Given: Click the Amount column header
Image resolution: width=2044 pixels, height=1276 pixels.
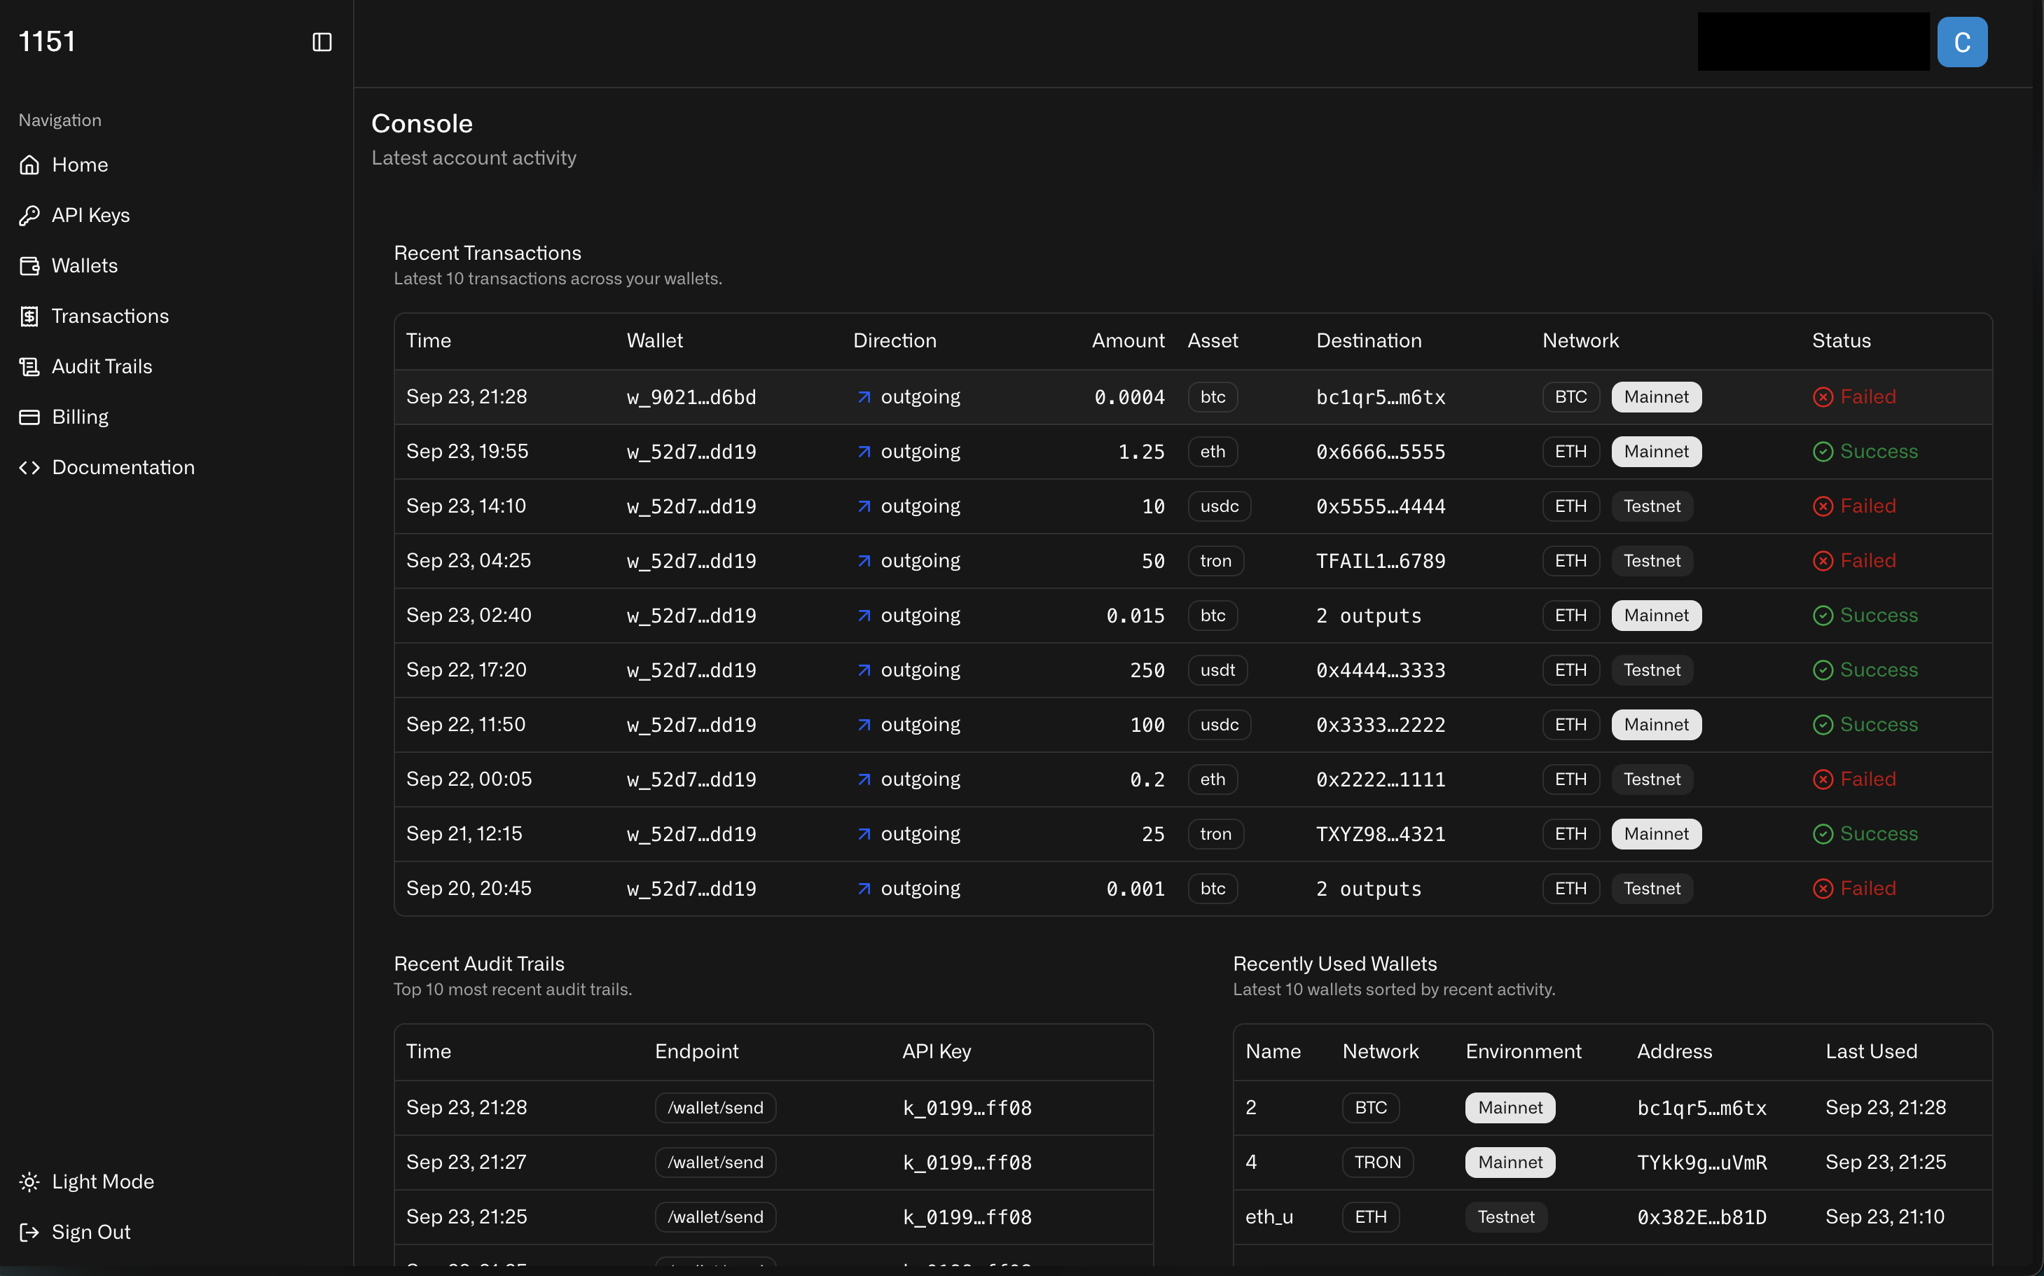Looking at the screenshot, I should coord(1128,341).
